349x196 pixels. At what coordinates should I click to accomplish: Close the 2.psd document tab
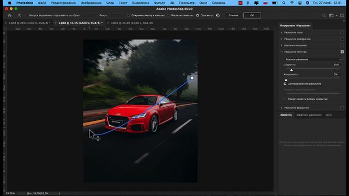(x=56, y=23)
